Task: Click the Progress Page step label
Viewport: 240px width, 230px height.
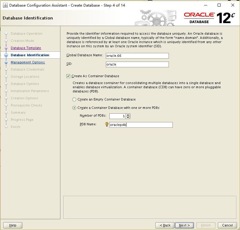Action: click(x=22, y=120)
